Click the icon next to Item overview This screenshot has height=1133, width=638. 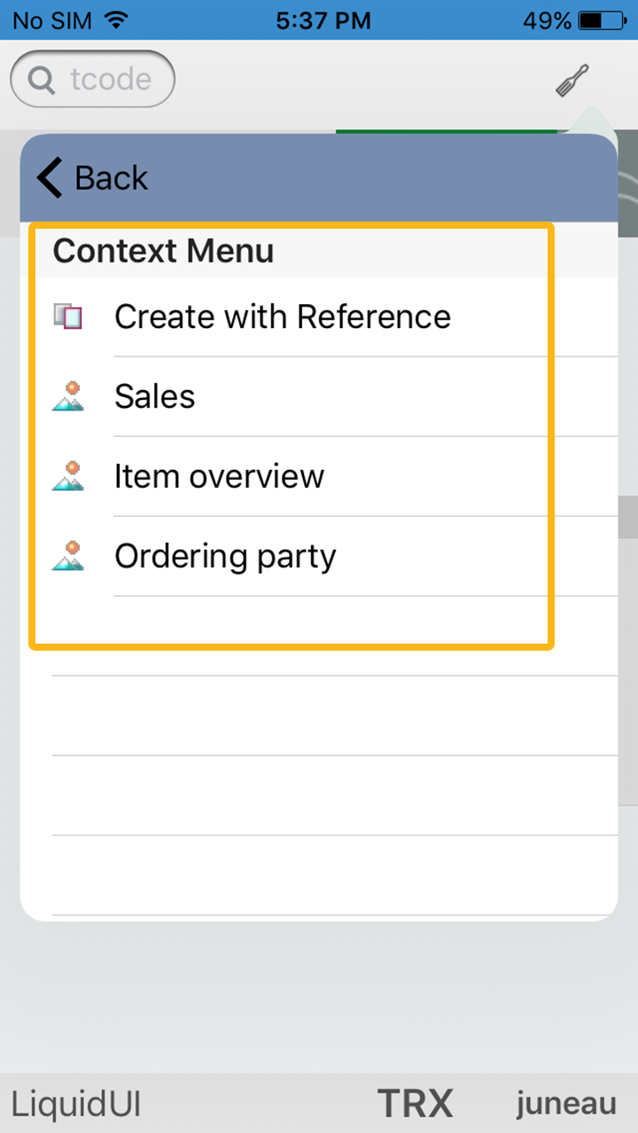pos(68,476)
